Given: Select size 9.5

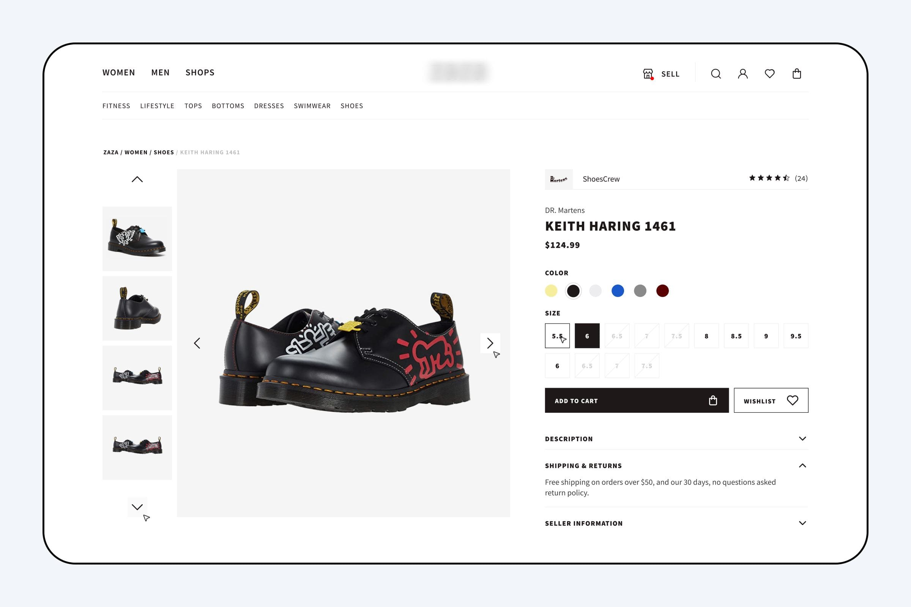Looking at the screenshot, I should (x=796, y=336).
